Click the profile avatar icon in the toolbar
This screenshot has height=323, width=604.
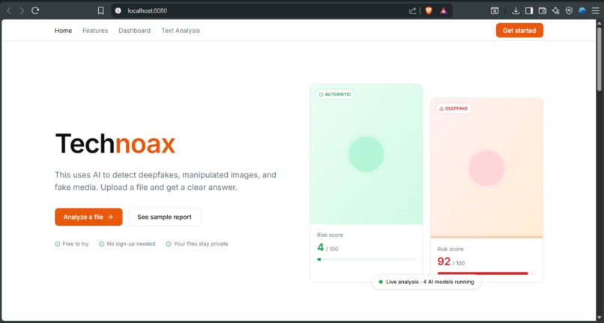click(582, 10)
